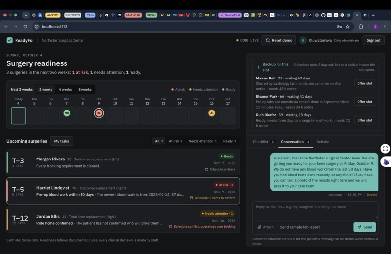Close the current browser tab
391x254 pixels.
tap(357, 15)
